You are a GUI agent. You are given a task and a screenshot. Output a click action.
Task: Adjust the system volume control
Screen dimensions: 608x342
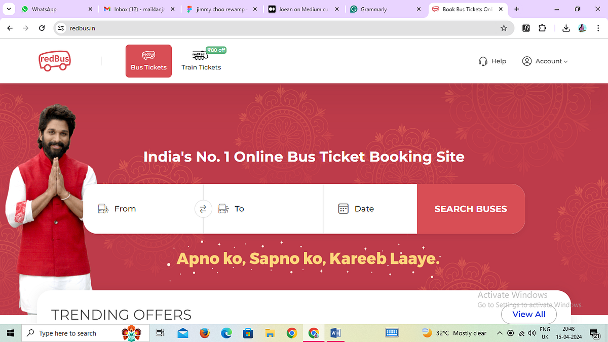click(x=531, y=333)
